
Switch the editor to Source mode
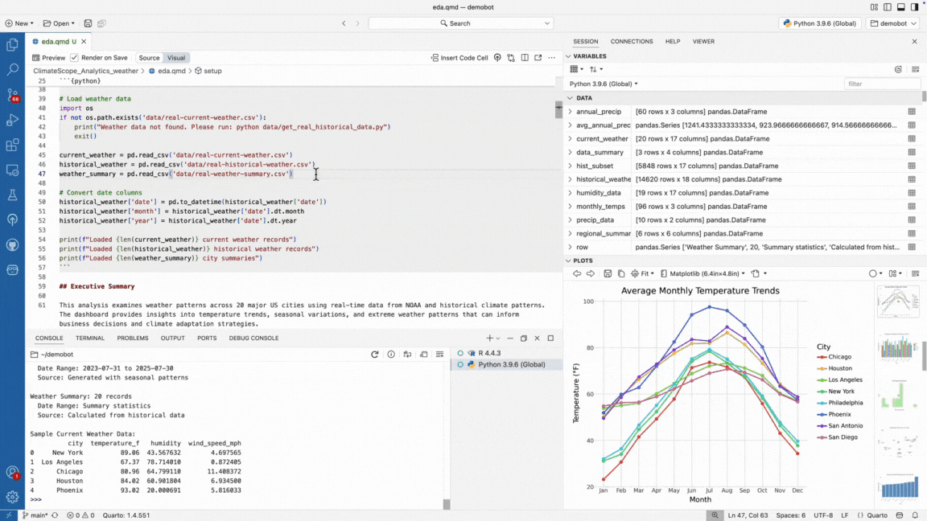point(149,58)
